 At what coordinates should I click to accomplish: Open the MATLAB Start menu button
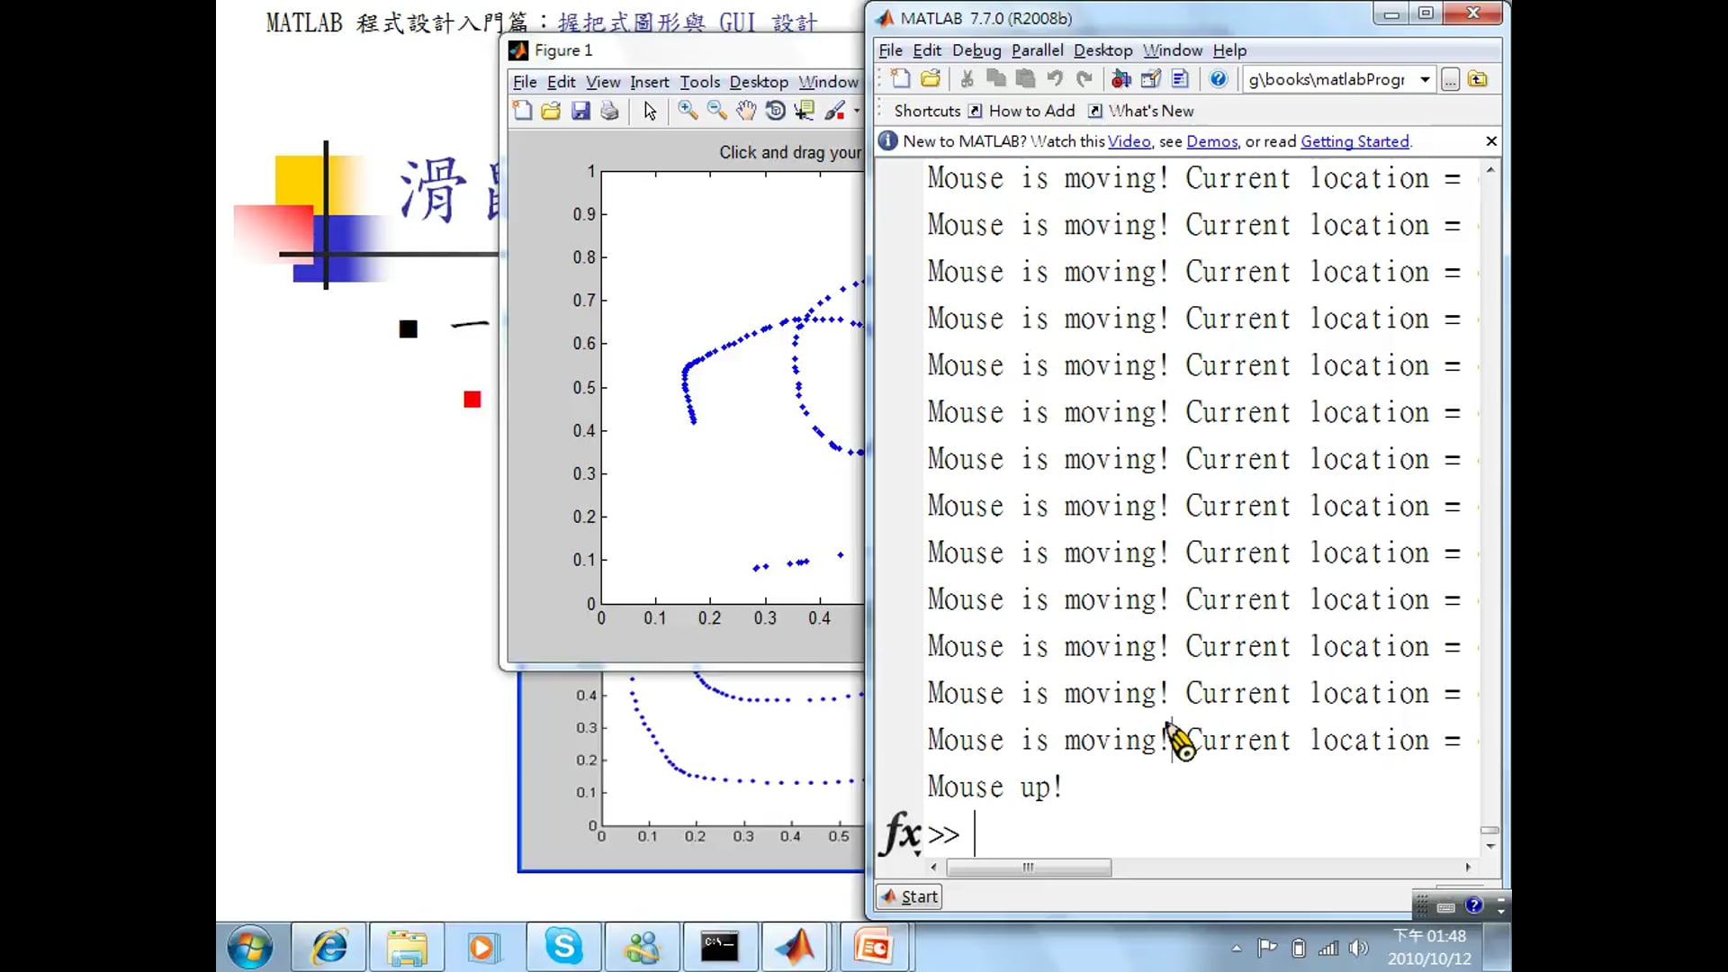pyautogui.click(x=910, y=896)
